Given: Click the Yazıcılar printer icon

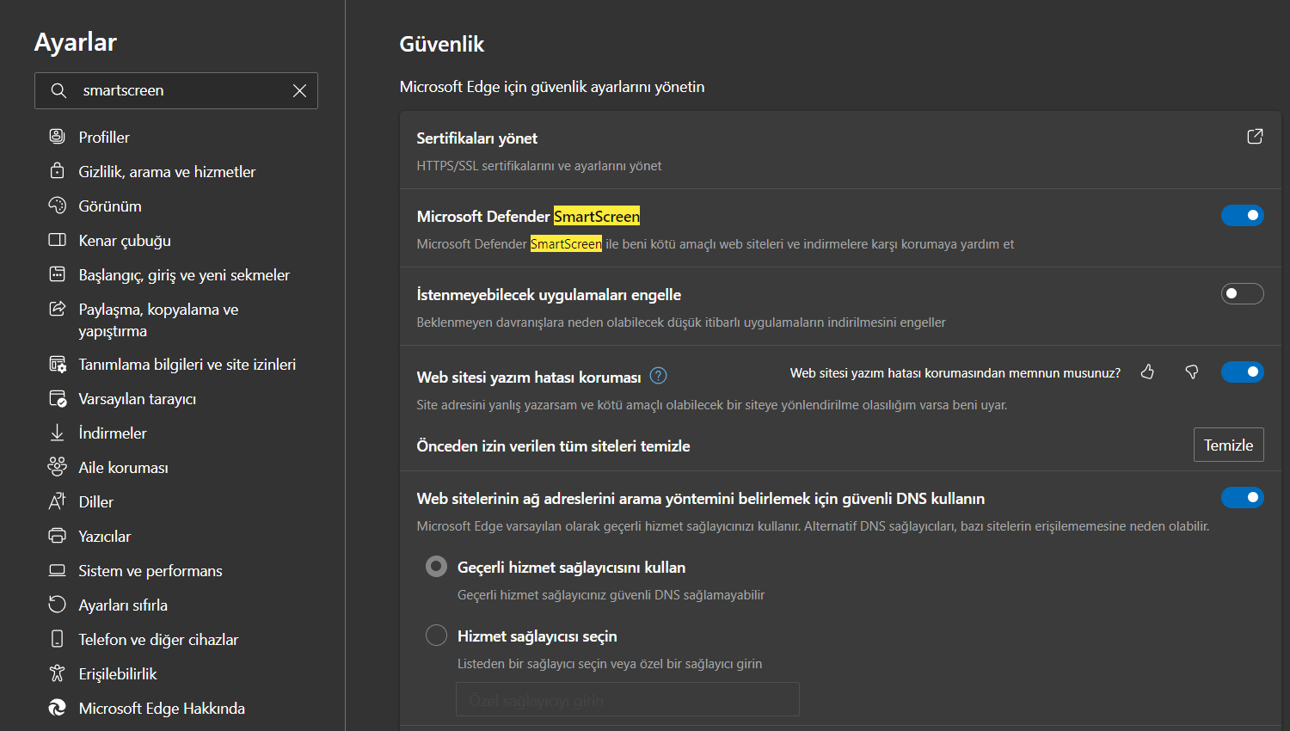Looking at the screenshot, I should (58, 536).
